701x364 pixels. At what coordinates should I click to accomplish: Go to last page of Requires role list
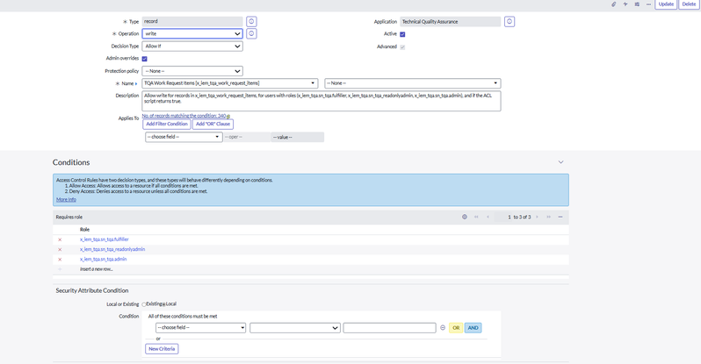click(548, 217)
